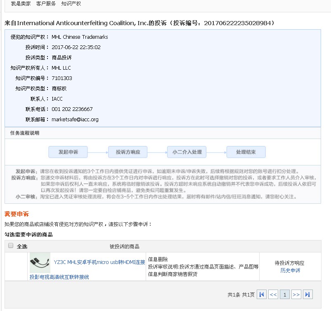View 历史申诉 for the complained product
The height and width of the screenshot is (311, 331).
[x=290, y=271]
